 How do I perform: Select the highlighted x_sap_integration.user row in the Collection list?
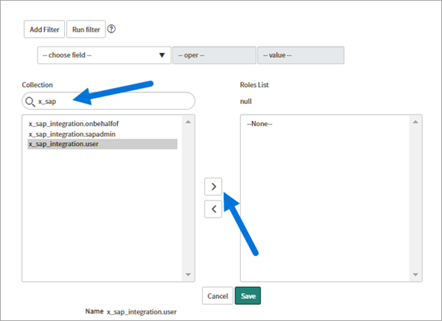(102, 144)
